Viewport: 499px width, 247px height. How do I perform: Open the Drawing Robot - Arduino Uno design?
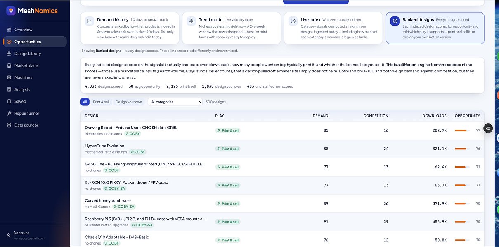click(x=131, y=128)
